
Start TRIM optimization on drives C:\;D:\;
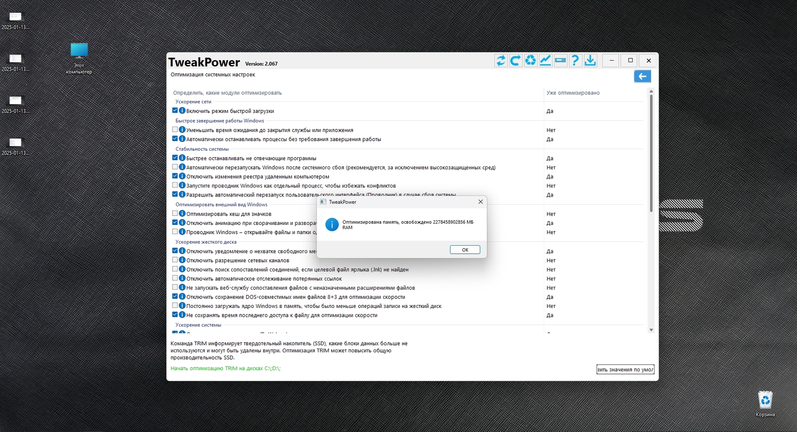click(225, 368)
